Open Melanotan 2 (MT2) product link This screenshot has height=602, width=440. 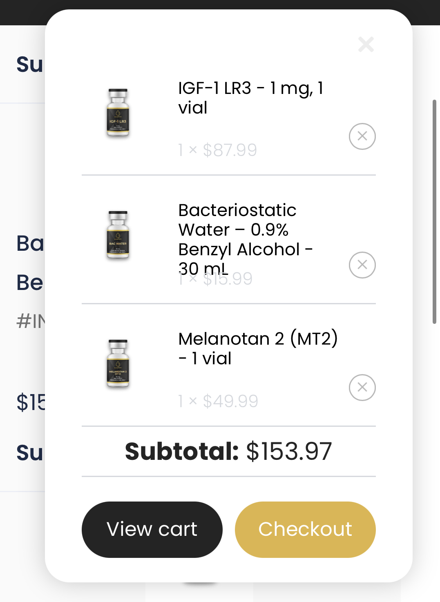click(x=258, y=348)
